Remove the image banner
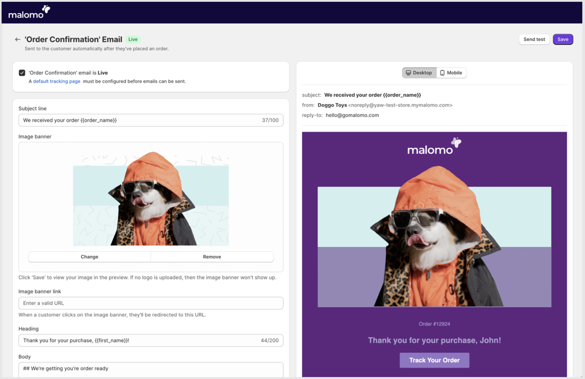Image resolution: width=585 pixels, height=379 pixels. coord(212,257)
